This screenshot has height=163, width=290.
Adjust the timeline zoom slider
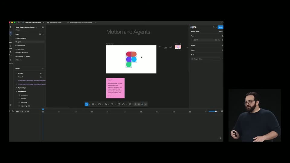(x=214, y=111)
